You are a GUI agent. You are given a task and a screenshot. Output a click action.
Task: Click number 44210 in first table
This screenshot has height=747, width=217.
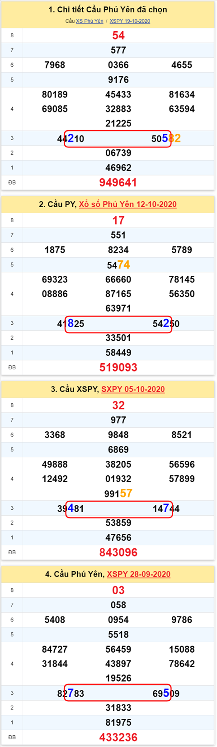click(x=71, y=138)
